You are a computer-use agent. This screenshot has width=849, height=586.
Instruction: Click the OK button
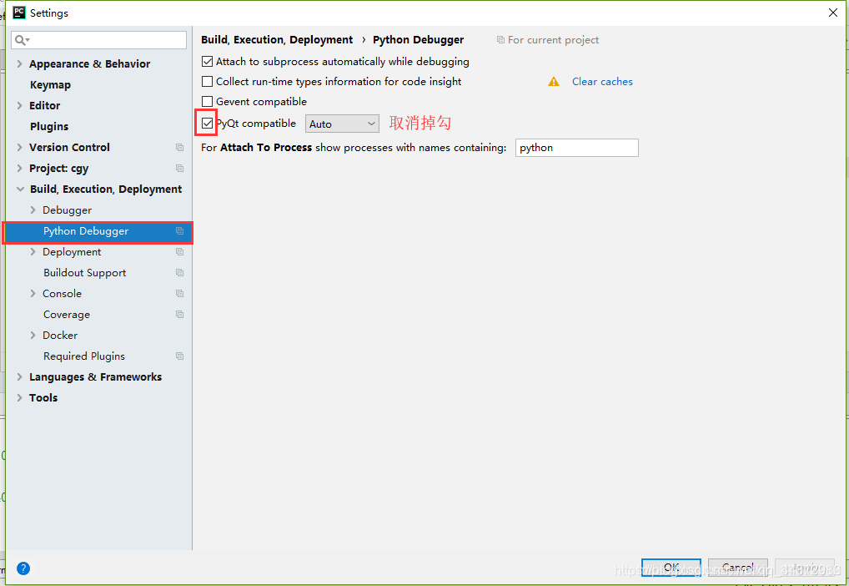pos(671,568)
